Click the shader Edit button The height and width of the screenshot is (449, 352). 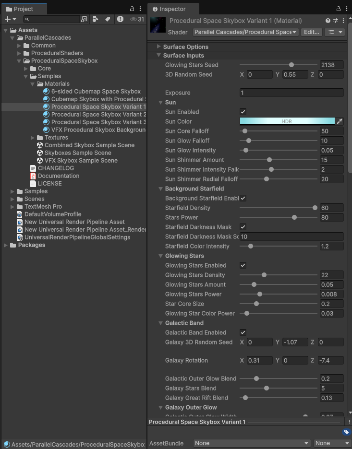click(312, 32)
